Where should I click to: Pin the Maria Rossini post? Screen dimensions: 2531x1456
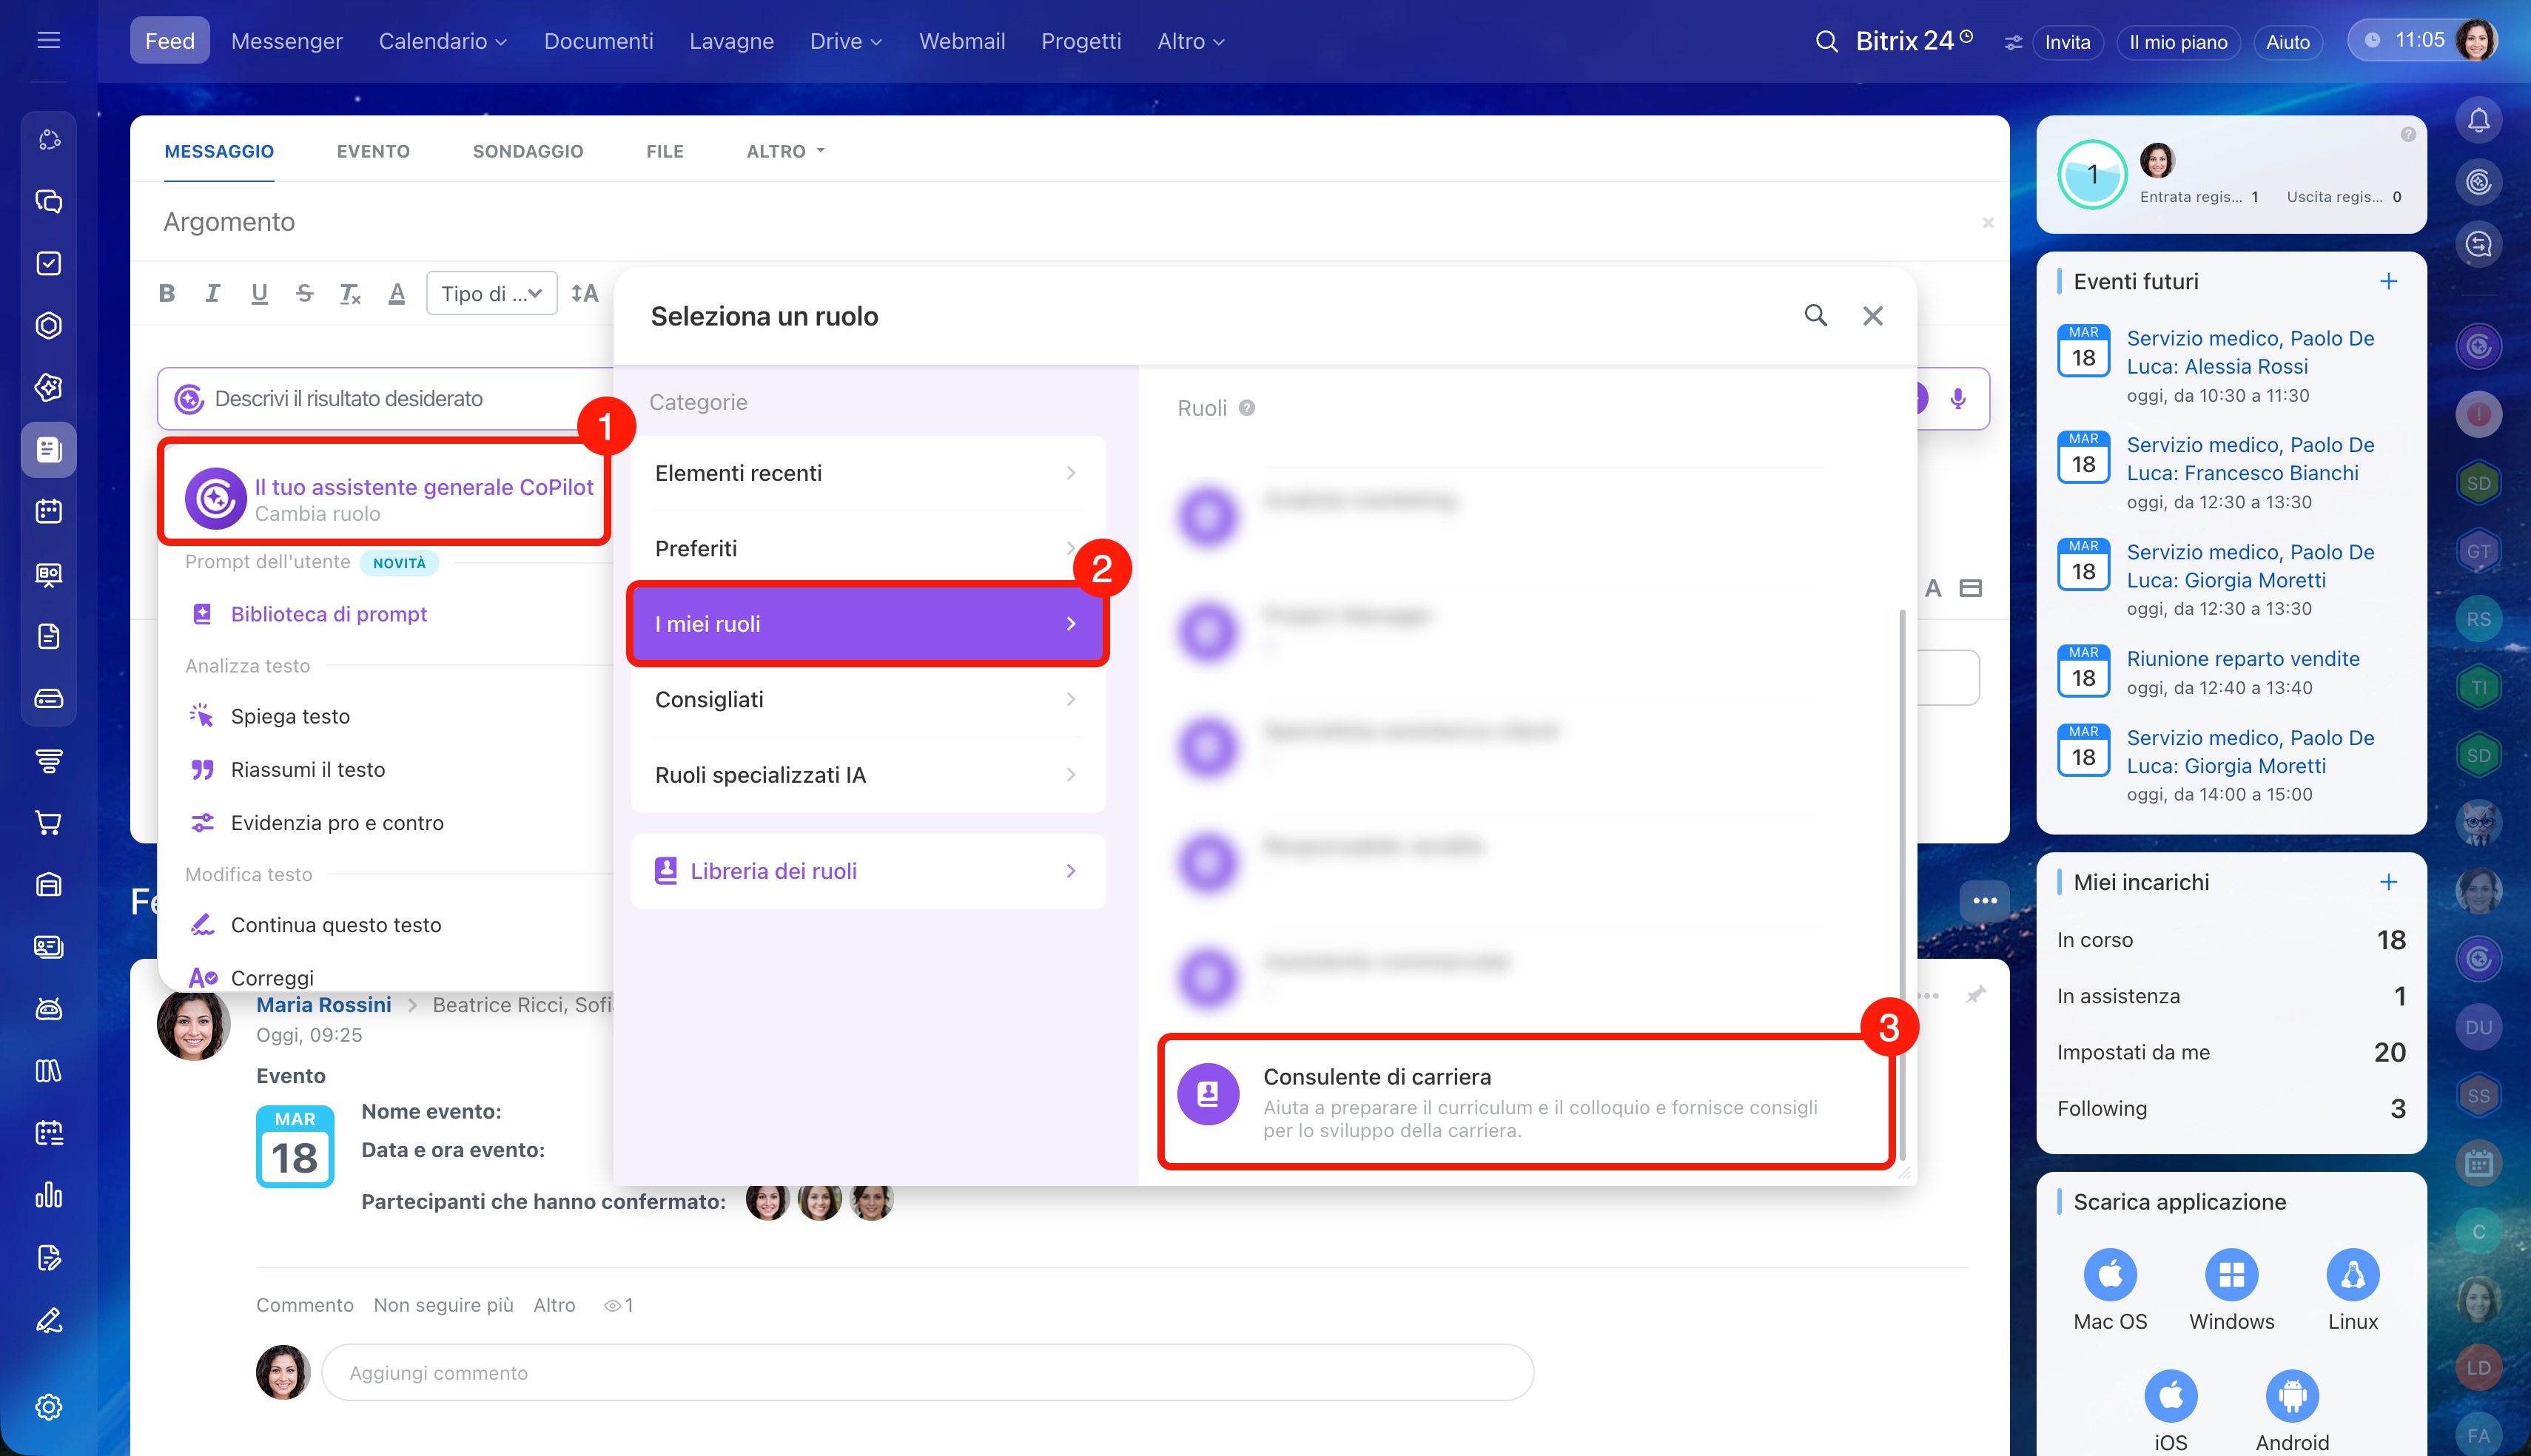pyautogui.click(x=1975, y=995)
